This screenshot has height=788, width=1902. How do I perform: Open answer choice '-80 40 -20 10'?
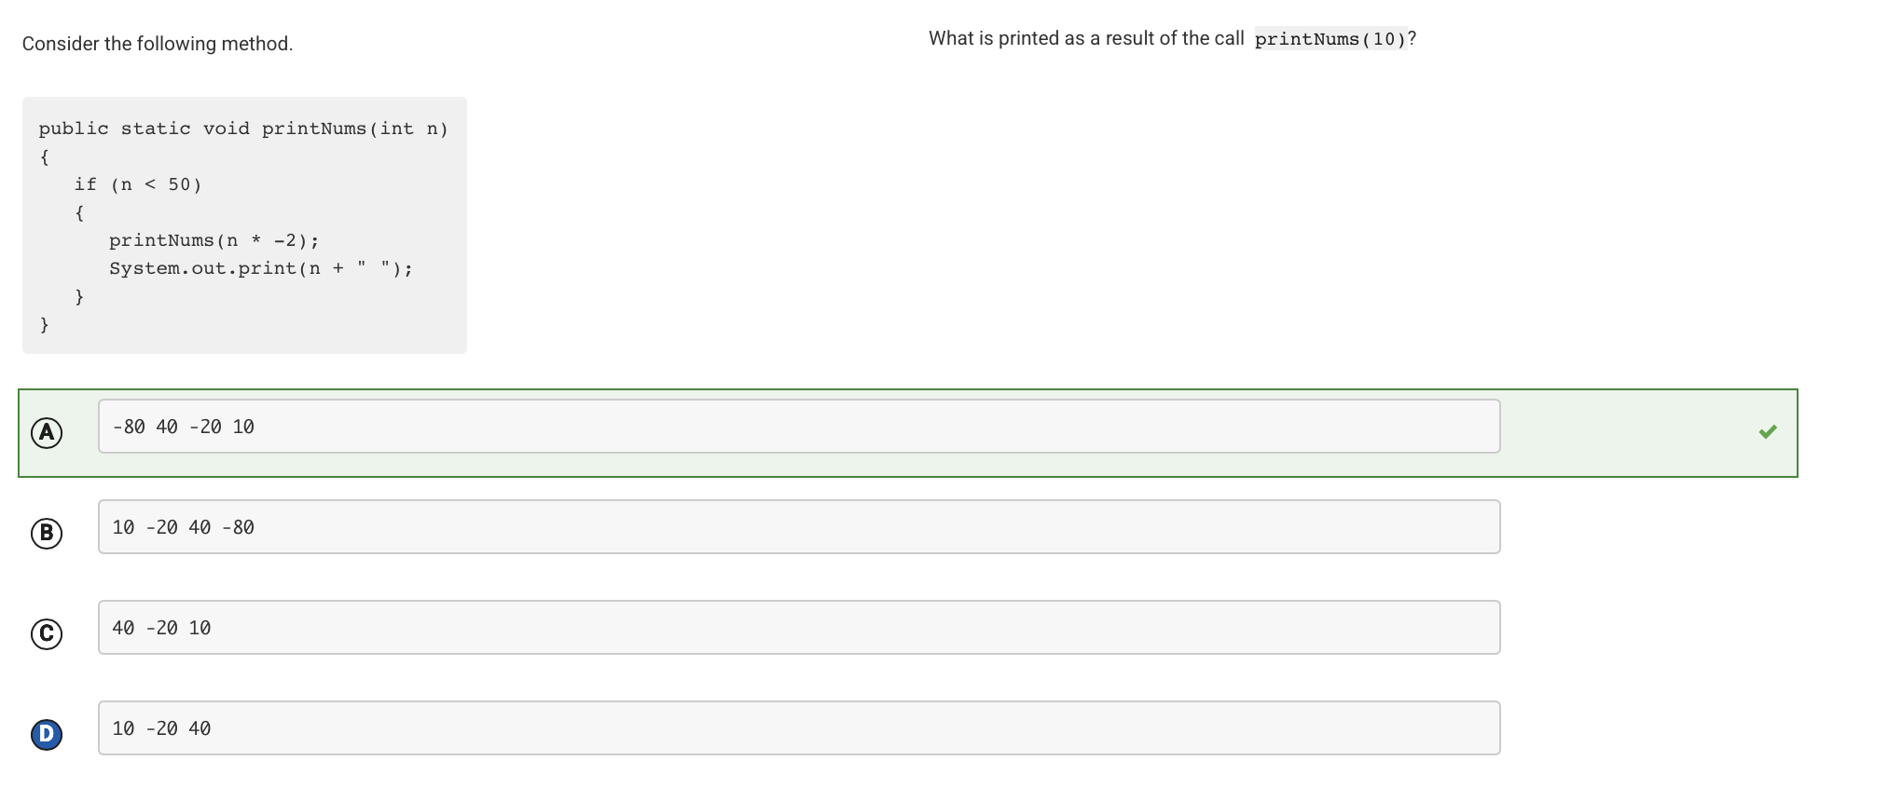coord(797,427)
